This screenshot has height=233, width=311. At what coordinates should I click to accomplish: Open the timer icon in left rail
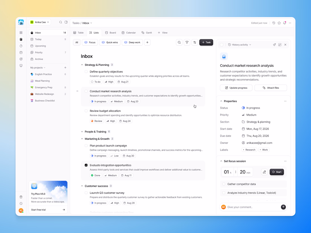point(21,46)
